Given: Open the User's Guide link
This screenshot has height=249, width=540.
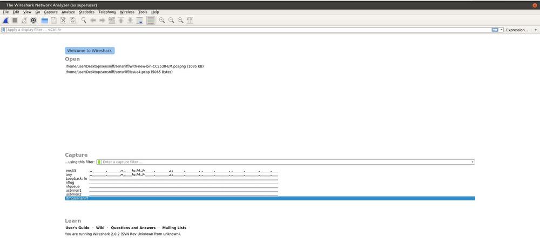Looking at the screenshot, I should coord(77,227).
